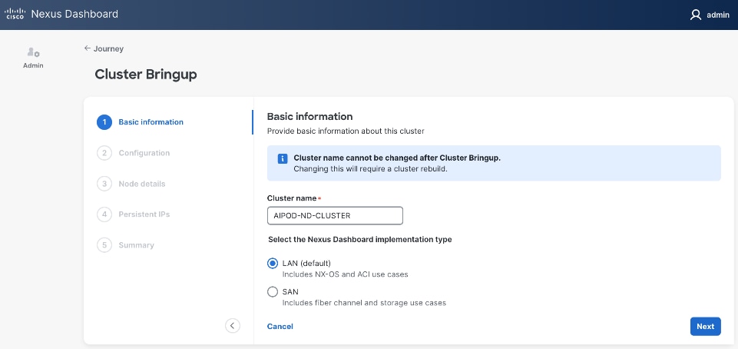Go back via the Journey arrow link

click(104, 48)
